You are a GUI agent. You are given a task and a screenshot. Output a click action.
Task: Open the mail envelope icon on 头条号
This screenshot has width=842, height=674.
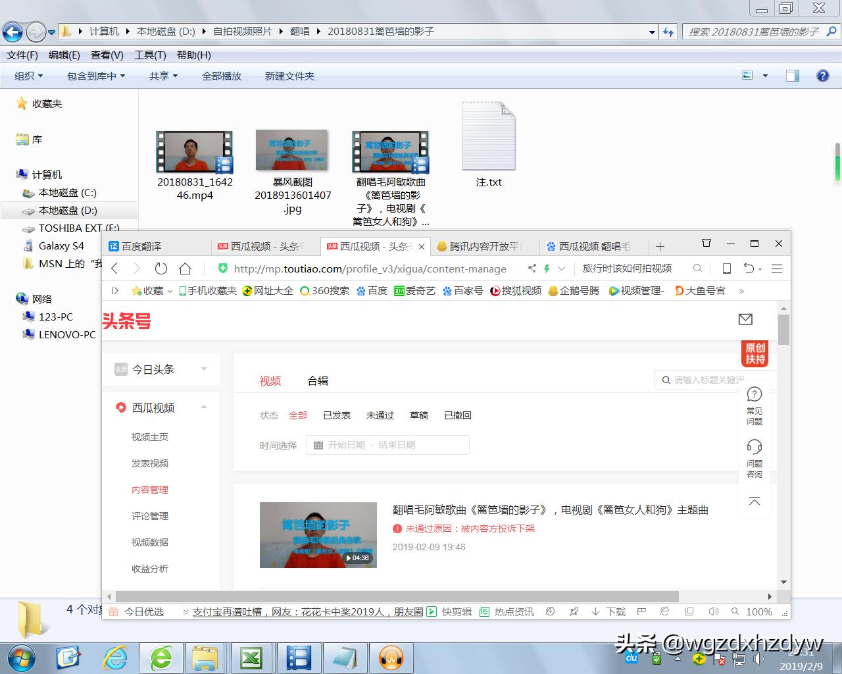[745, 319]
